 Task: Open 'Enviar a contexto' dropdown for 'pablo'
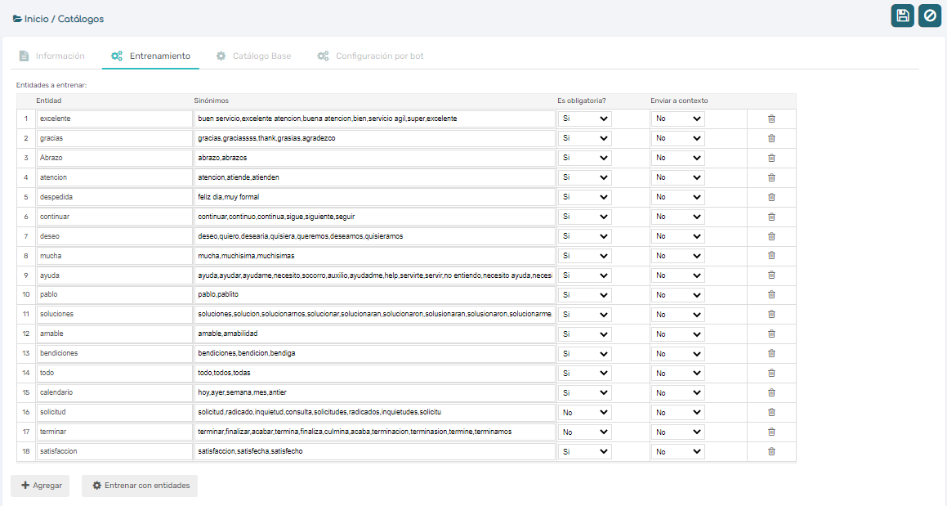tap(678, 295)
